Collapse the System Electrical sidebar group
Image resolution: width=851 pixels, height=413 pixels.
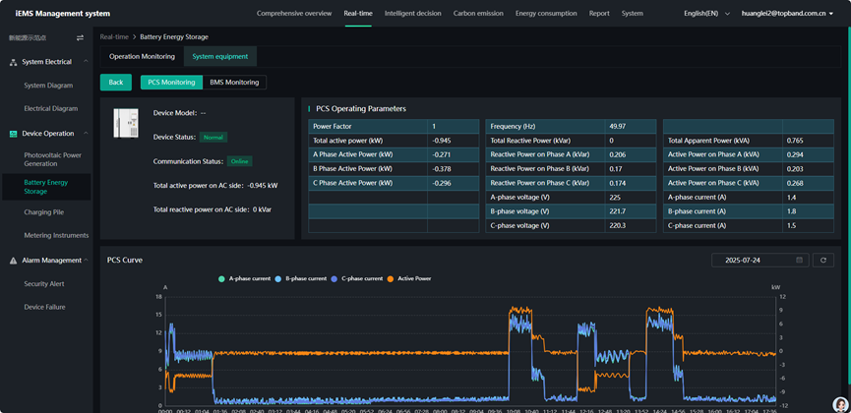[x=86, y=62]
